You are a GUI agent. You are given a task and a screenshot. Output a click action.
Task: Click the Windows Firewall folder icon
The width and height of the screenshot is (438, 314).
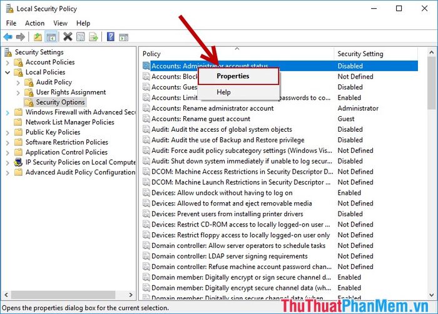coord(18,112)
